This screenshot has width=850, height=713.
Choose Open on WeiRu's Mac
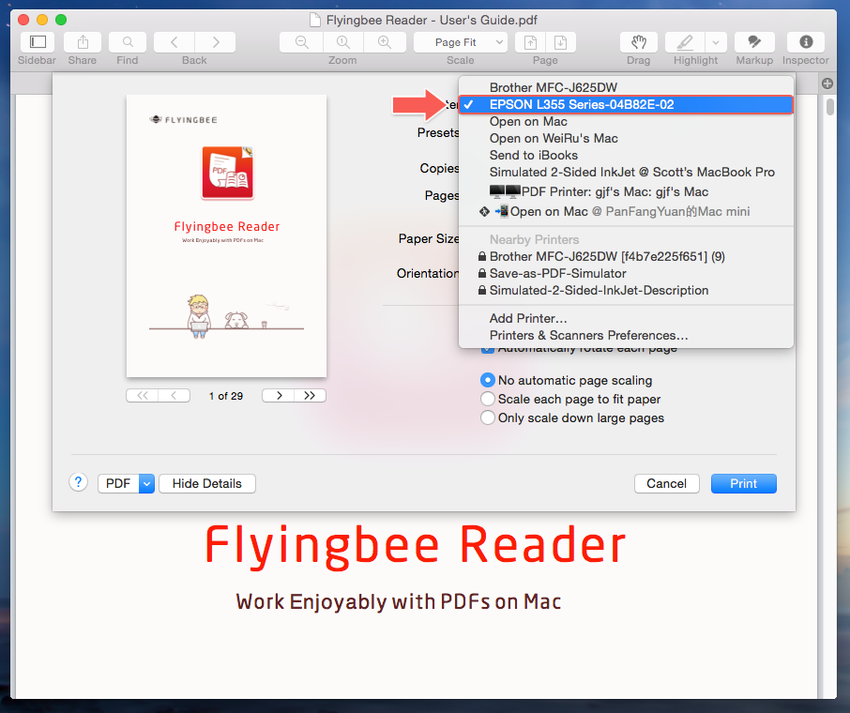(626, 138)
